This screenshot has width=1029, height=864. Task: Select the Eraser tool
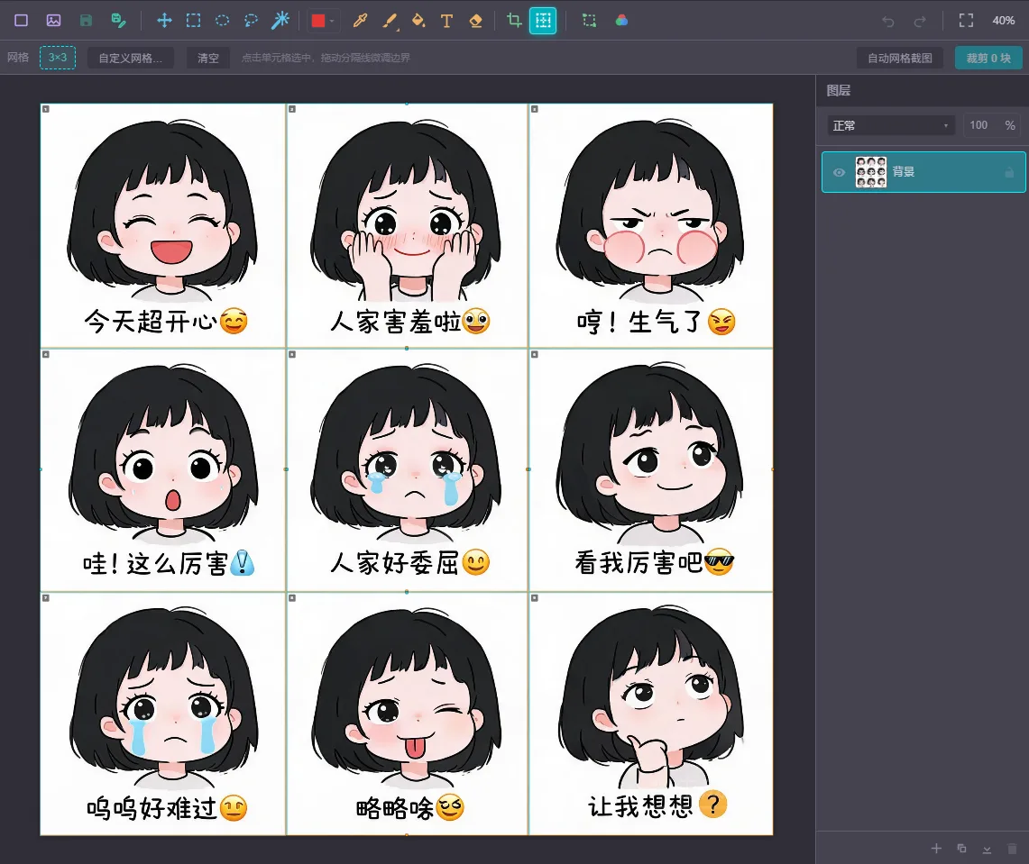[x=476, y=21]
